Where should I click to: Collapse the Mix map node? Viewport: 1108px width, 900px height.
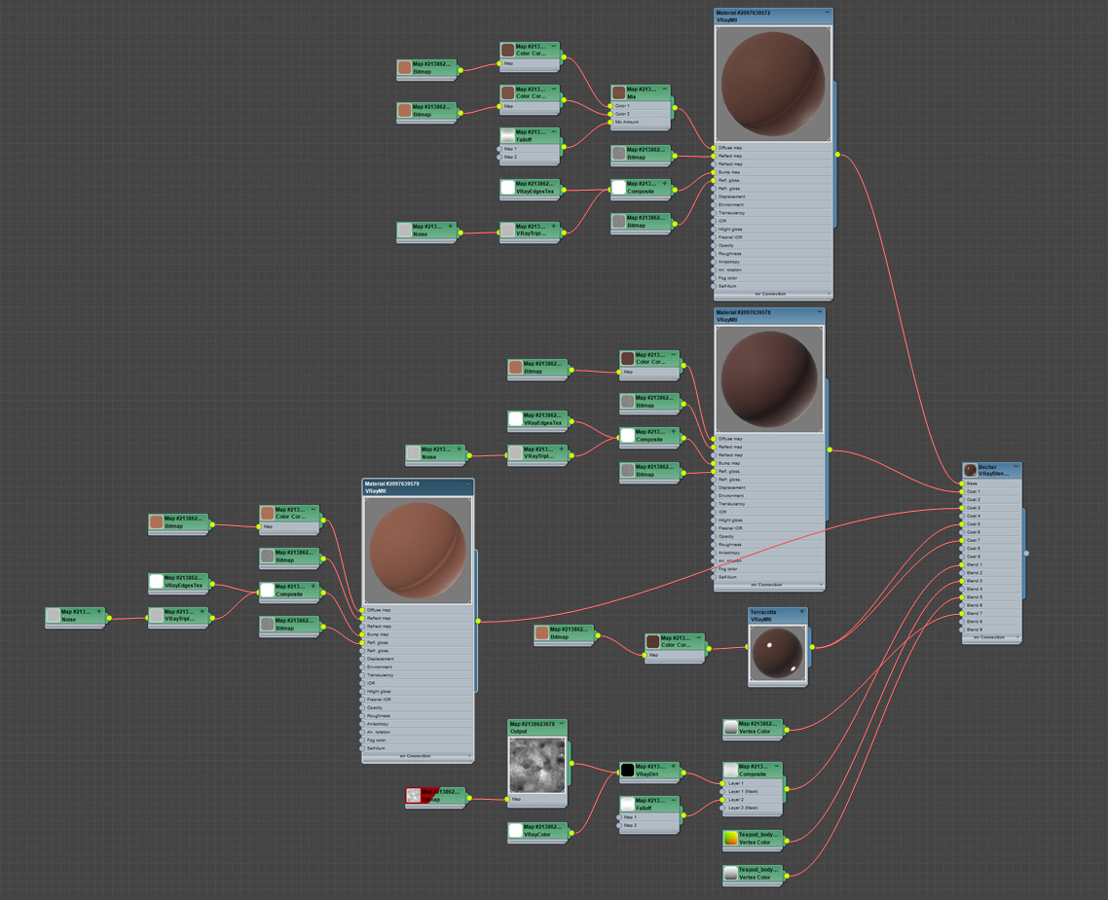tap(664, 89)
